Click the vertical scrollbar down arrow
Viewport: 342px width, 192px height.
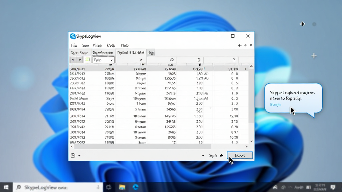pyautogui.click(x=251, y=141)
